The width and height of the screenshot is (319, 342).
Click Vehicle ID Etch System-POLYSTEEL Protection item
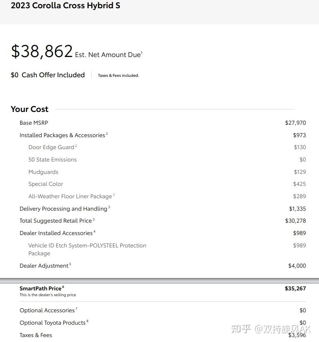(x=87, y=249)
